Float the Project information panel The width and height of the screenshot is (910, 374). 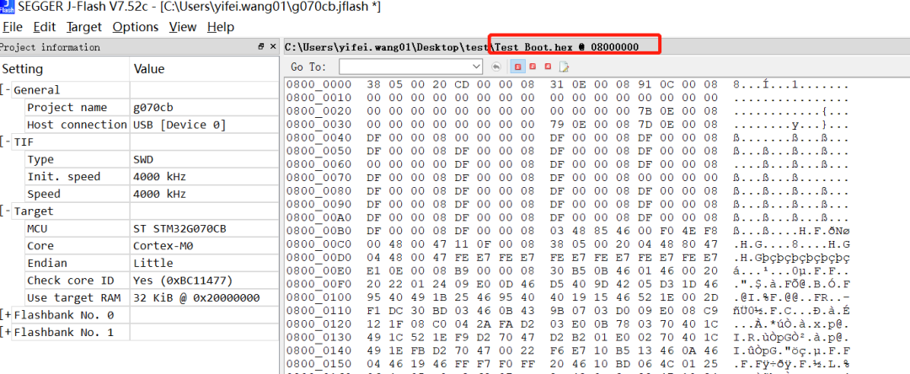coord(261,47)
